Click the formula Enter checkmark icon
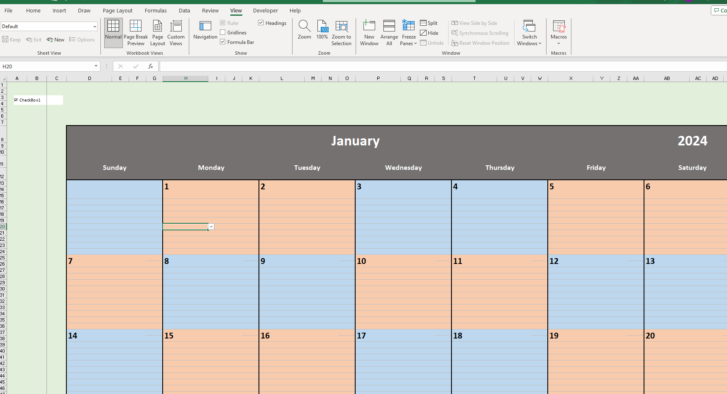Screen dimensions: 727x394 (x=136, y=66)
